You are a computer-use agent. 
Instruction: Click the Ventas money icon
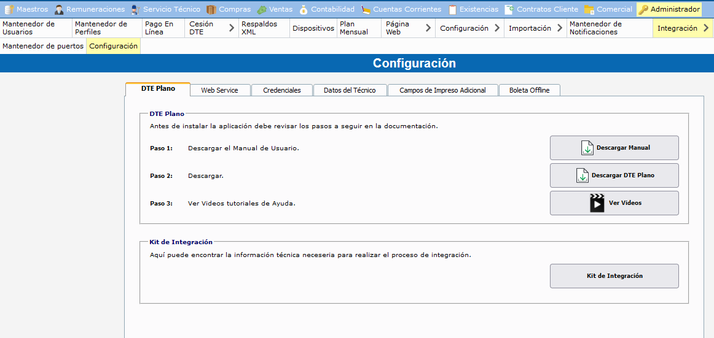(262, 9)
